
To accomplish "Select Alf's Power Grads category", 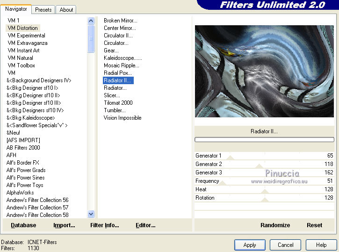I will (x=26, y=170).
